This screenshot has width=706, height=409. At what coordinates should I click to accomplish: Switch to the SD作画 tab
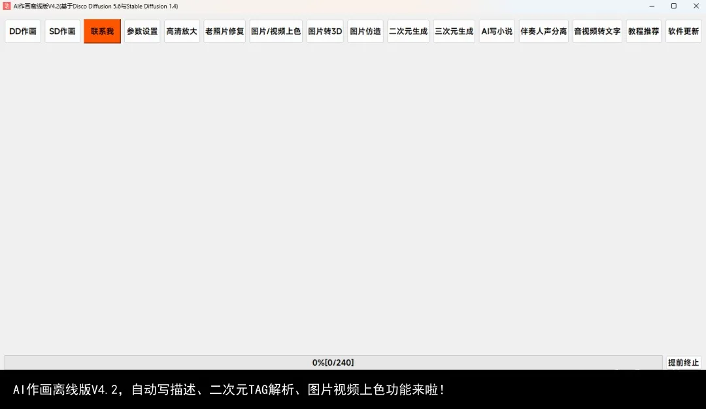click(62, 31)
